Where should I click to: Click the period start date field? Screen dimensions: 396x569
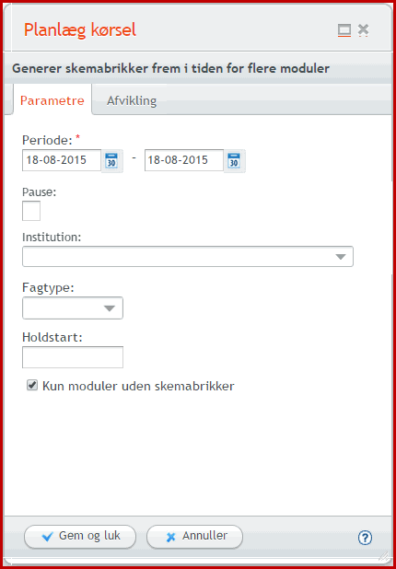[x=62, y=160]
